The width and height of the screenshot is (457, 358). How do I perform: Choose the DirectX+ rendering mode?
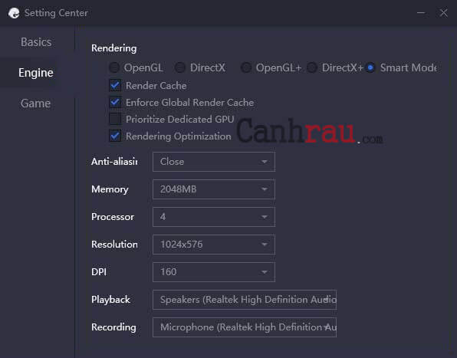[312, 67]
